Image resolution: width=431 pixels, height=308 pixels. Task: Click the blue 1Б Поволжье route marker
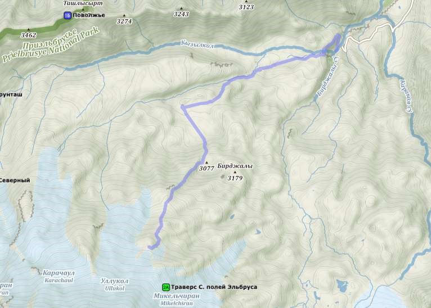(68, 15)
